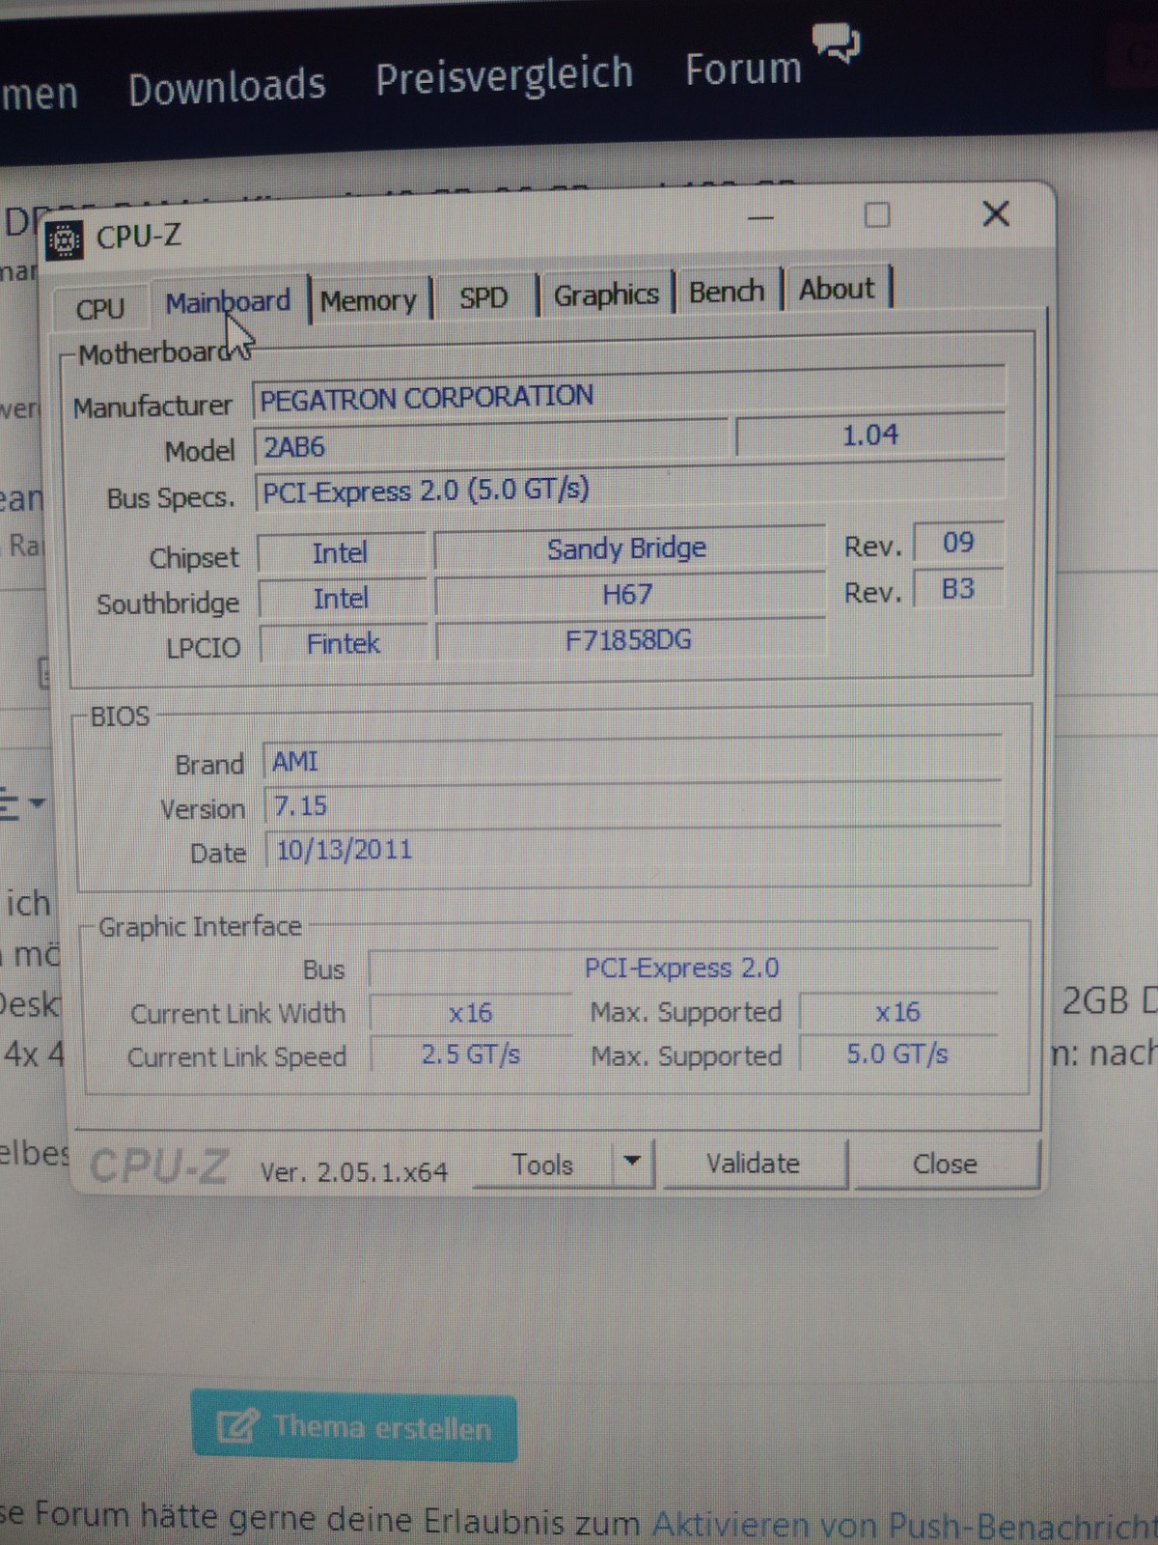Screen dimensions: 1158x1545
Task: Click the H67 southbridge field
Action: [x=628, y=594]
